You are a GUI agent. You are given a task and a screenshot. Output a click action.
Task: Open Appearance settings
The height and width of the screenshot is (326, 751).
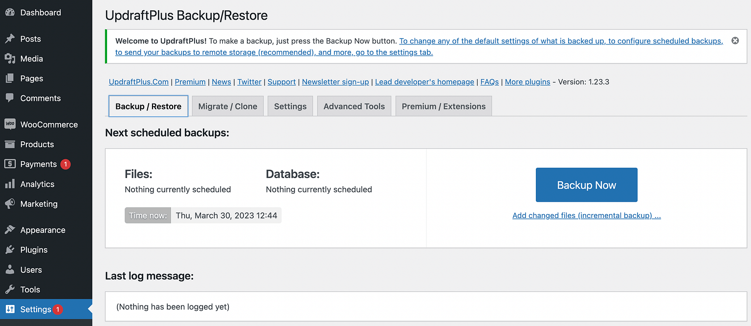[x=42, y=230]
